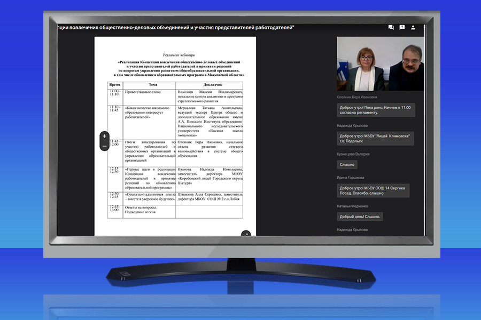The height and width of the screenshot is (320, 481).
Task: Click the message 'Пока рано. Начнем в 11.00'
Action: (x=376, y=110)
